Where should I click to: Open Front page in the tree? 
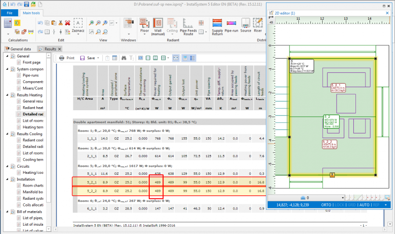coord(31,62)
